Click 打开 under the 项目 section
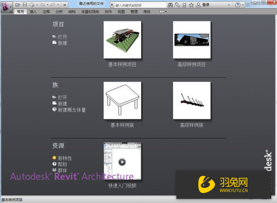Viewport: 277px width, 203px height. coord(62,37)
